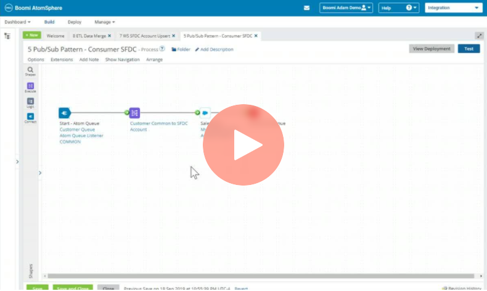Select the Salesforce connector shape icon
The image size is (487, 291).
[205, 113]
